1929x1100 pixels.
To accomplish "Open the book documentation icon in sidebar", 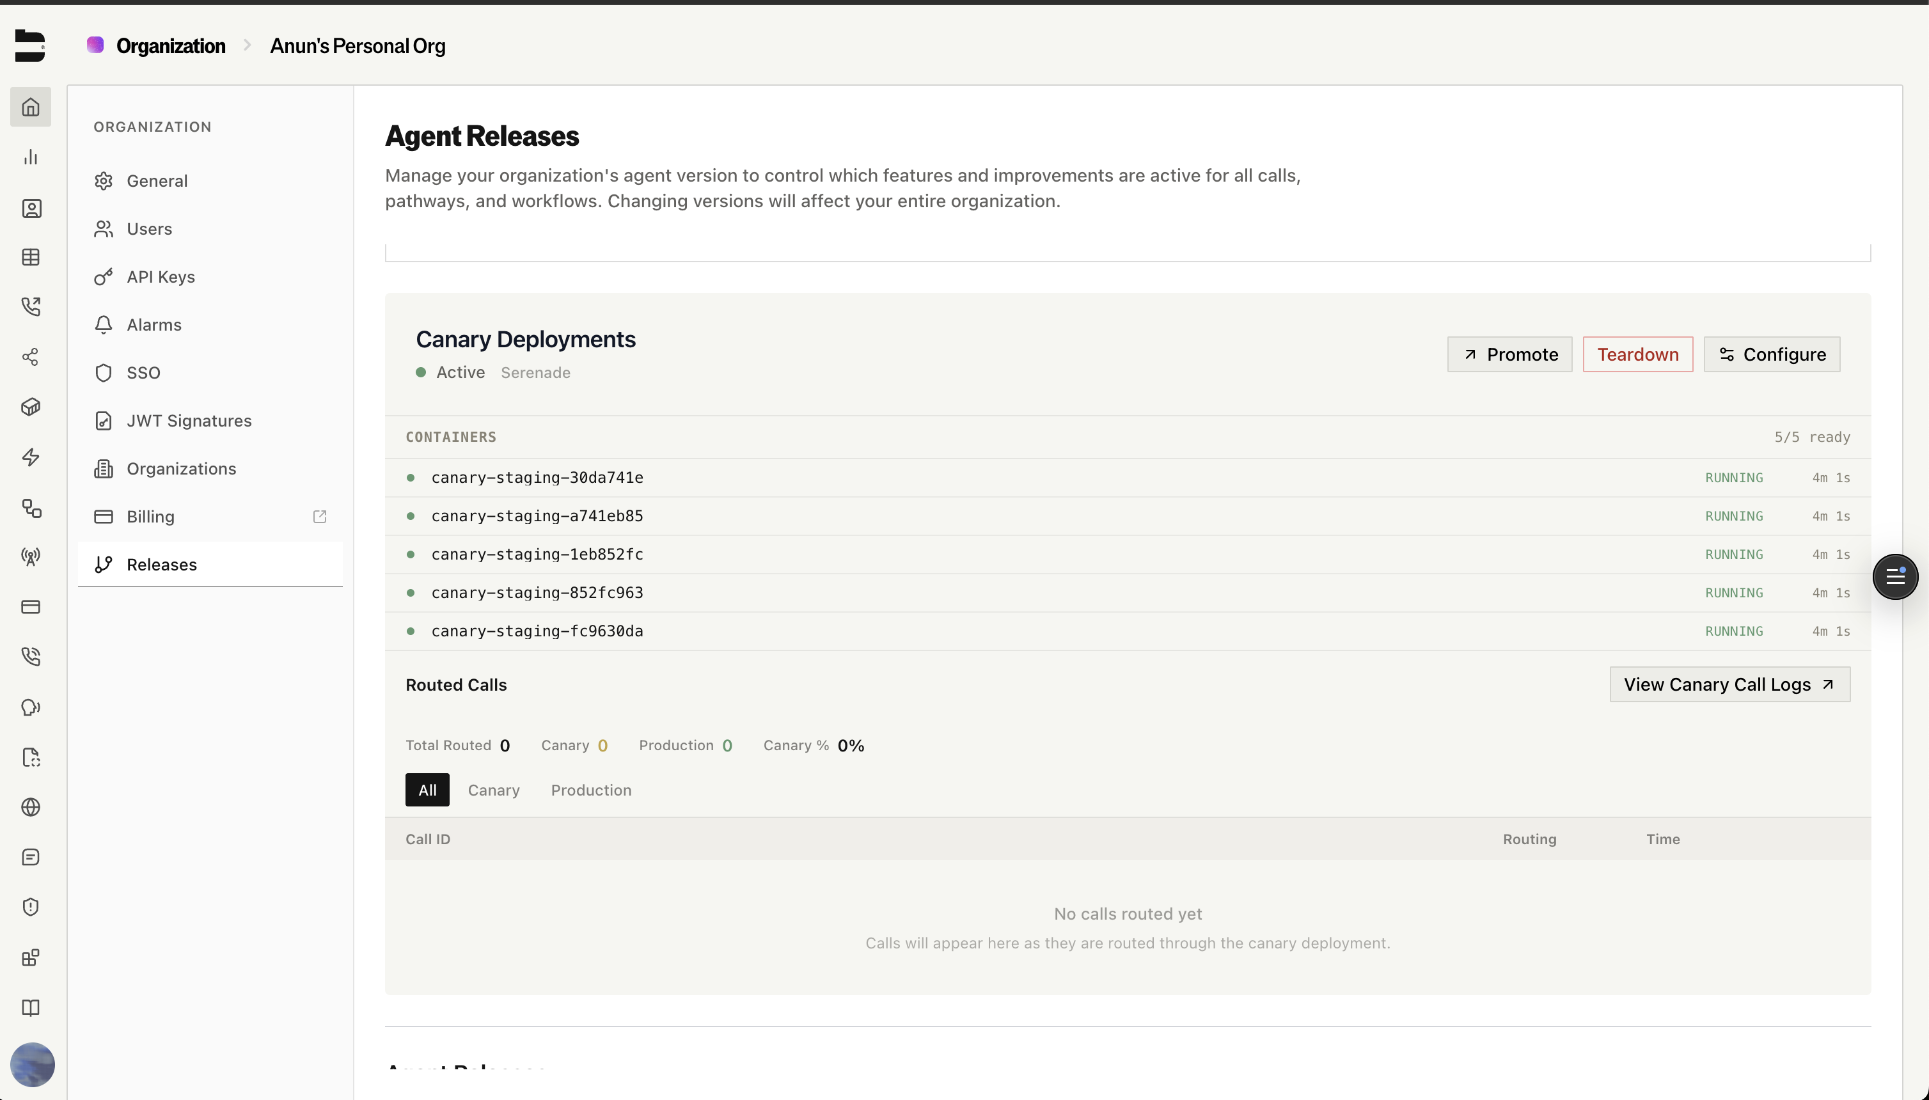I will point(31,1008).
